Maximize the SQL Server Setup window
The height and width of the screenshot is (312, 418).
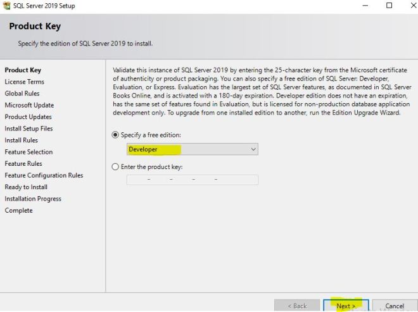coord(389,6)
